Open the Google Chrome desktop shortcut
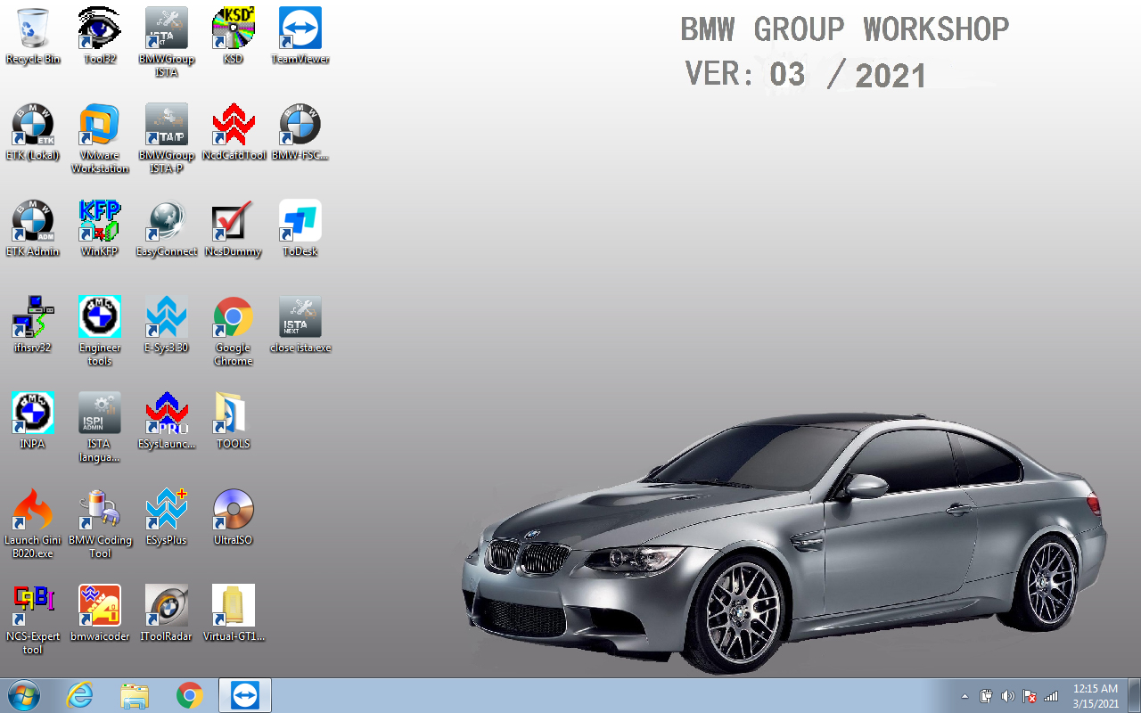The image size is (1141, 713). (234, 331)
